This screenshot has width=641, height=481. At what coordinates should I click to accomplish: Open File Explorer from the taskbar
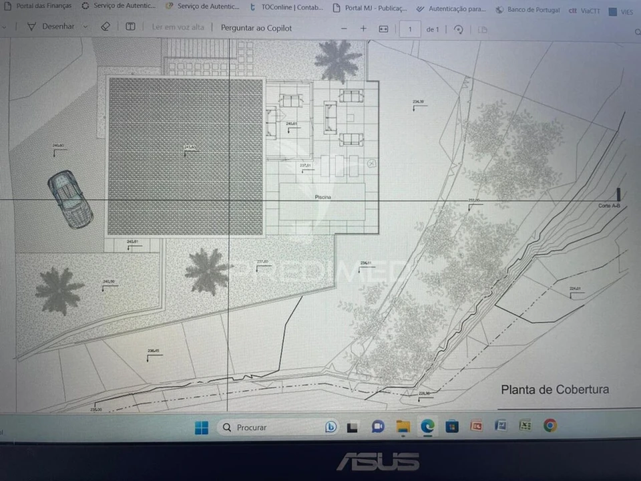coord(403,426)
